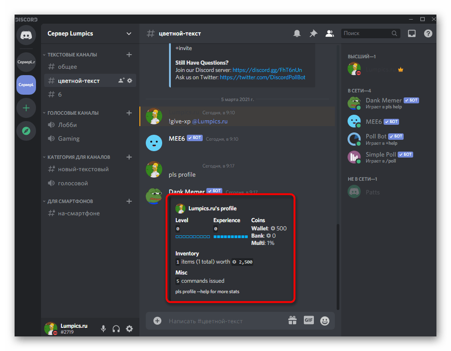
Task: Open the GIF picker
Action: pos(309,320)
